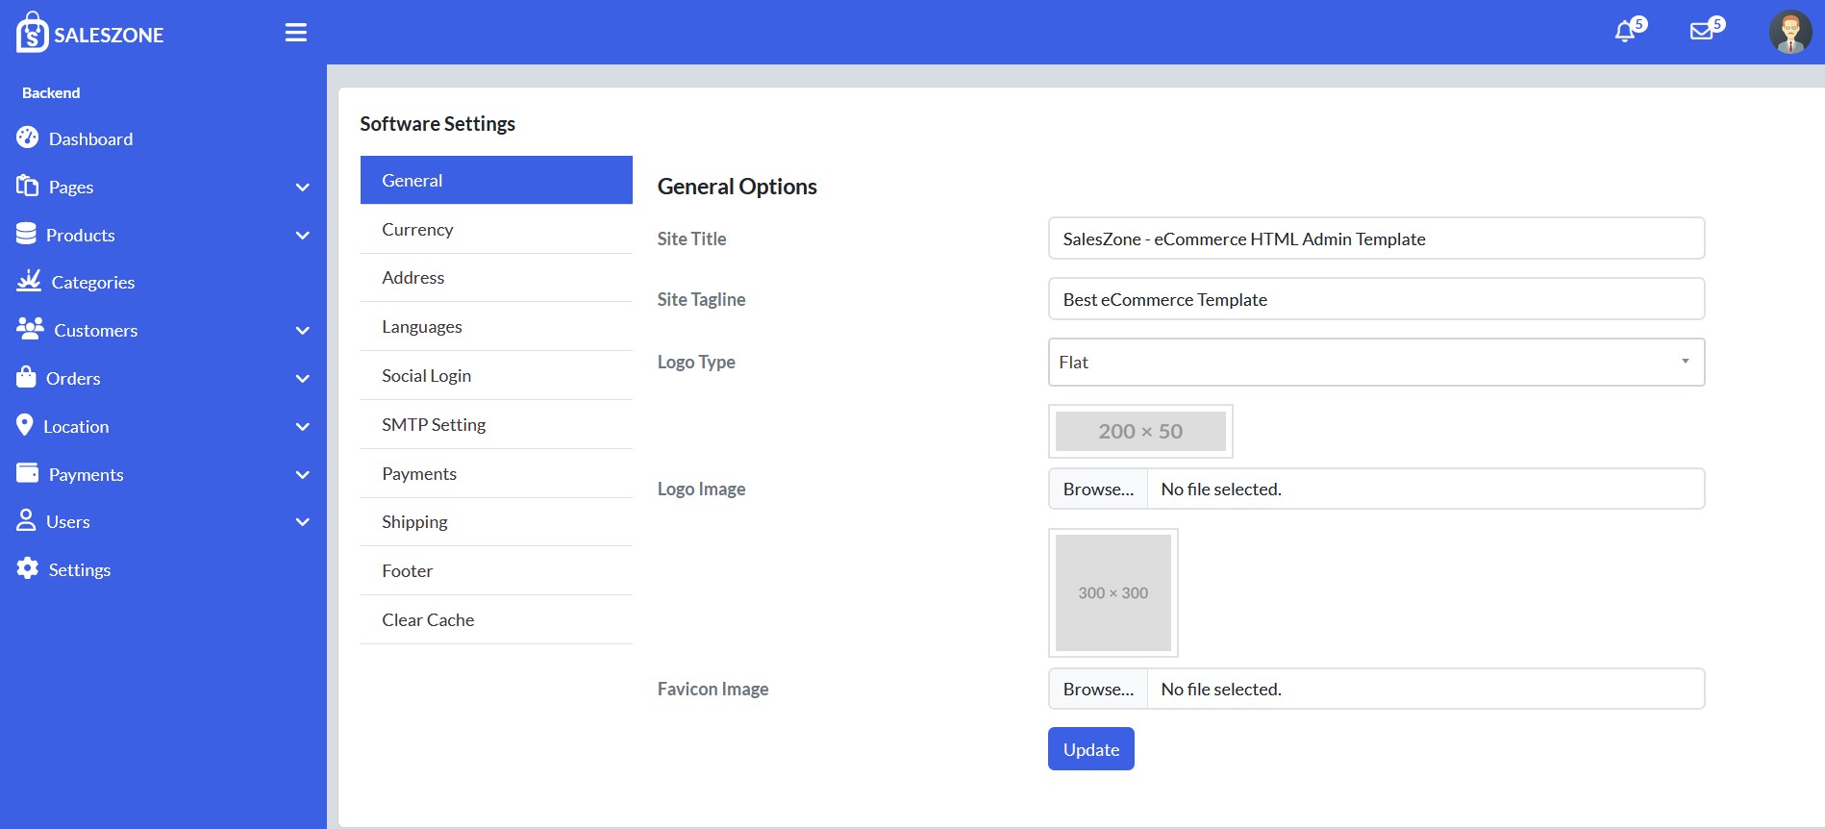Viewport: 1825px width, 829px height.
Task: Click the Update button
Action: [x=1091, y=749]
